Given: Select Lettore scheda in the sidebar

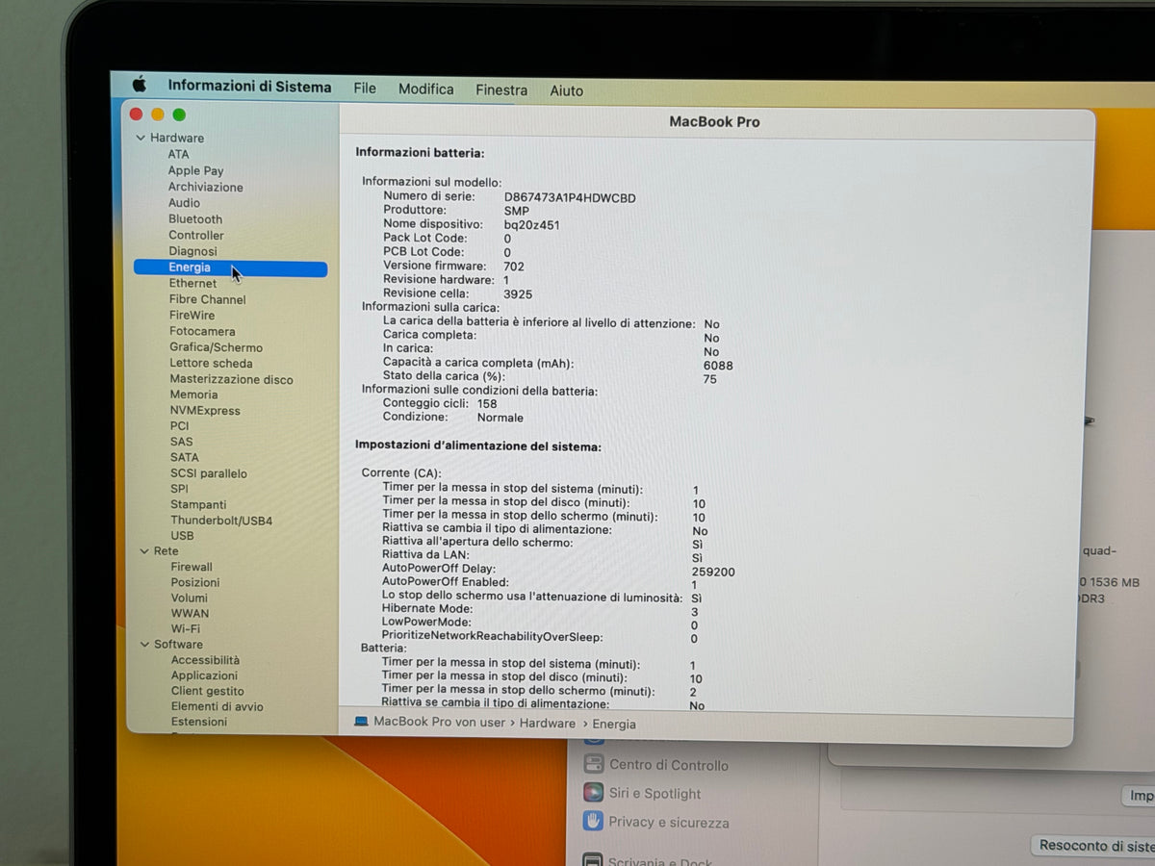Looking at the screenshot, I should coord(212,363).
